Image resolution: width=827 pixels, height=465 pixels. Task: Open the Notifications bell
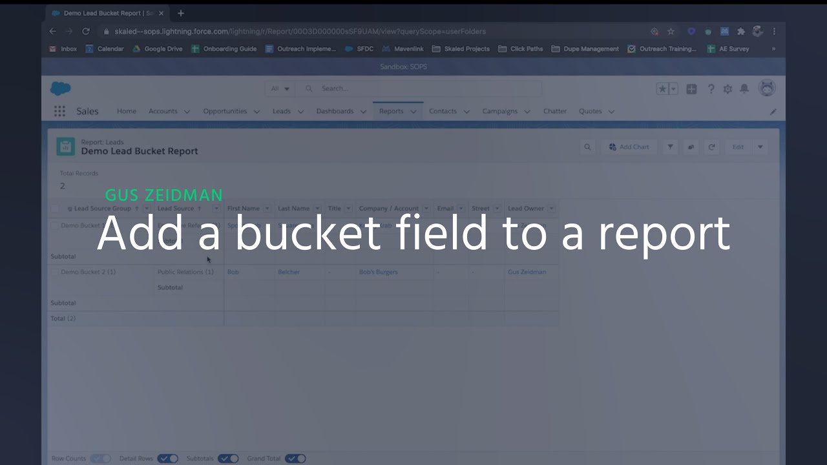(744, 89)
